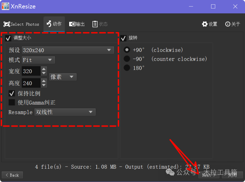Open the Select Photos tab

tap(21, 24)
